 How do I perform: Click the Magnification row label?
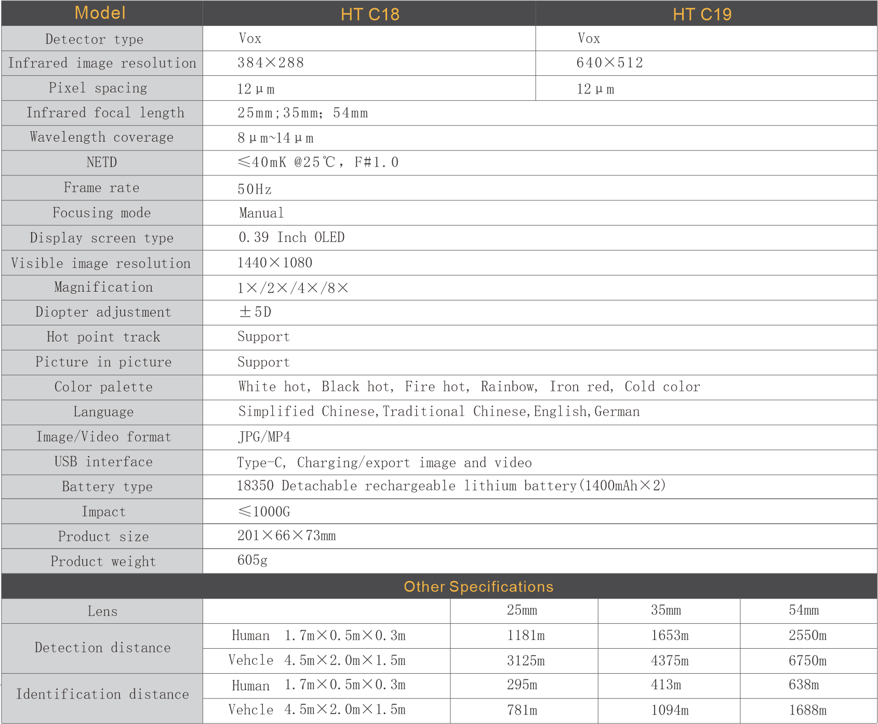103,287
